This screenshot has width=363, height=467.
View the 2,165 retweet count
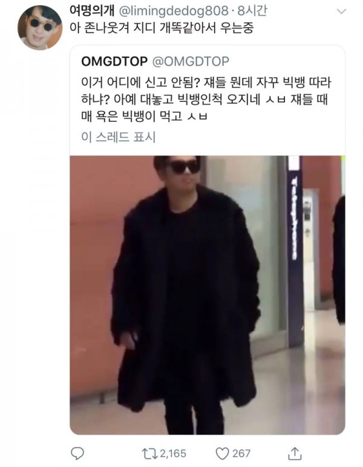[x=173, y=454]
